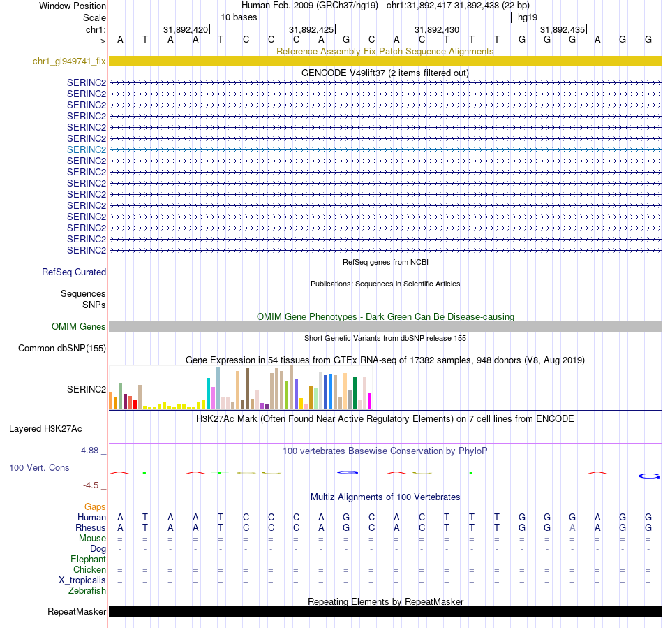Click the Chicken species label

coord(89,569)
